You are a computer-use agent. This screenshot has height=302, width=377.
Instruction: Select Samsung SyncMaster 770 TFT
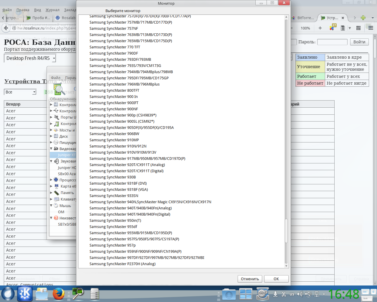click(115, 47)
